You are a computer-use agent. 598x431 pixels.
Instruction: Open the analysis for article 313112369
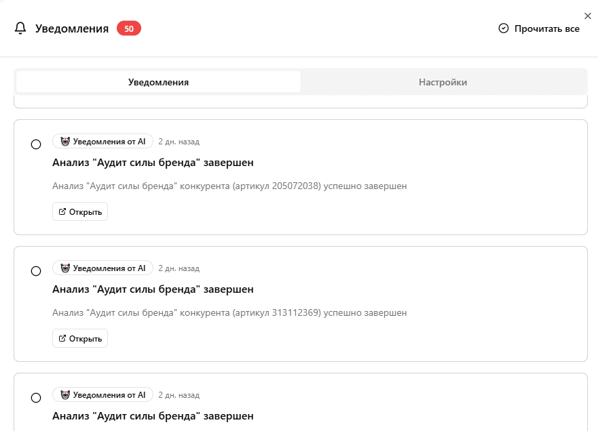pyautogui.click(x=79, y=337)
